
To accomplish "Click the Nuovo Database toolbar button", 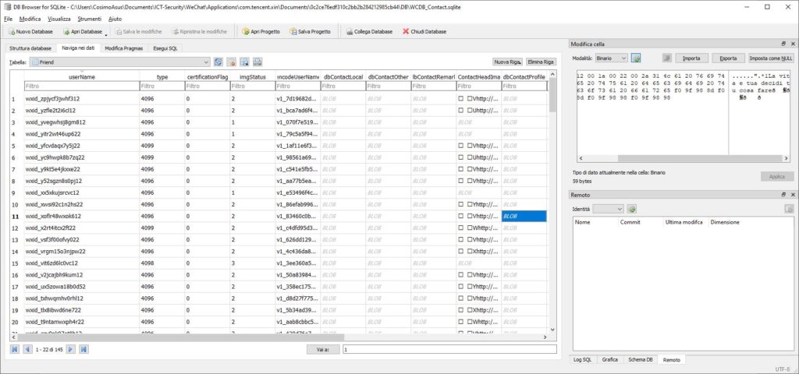I will [30, 31].
